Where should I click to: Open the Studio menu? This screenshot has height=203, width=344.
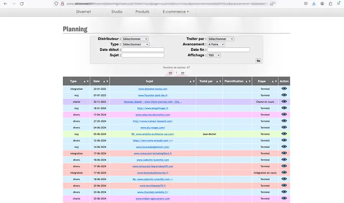[117, 12]
